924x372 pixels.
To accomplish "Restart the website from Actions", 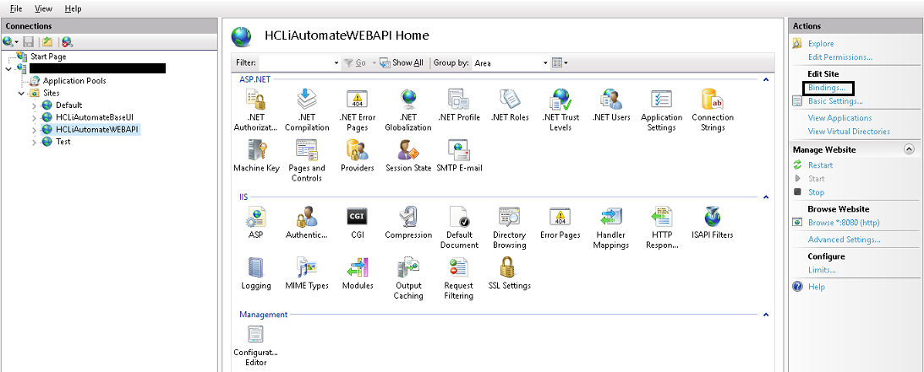I will click(820, 165).
